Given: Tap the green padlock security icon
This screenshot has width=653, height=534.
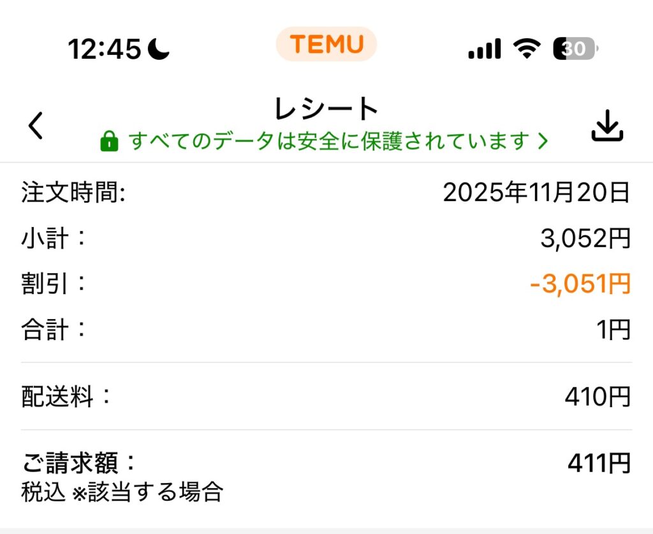Looking at the screenshot, I should (109, 141).
